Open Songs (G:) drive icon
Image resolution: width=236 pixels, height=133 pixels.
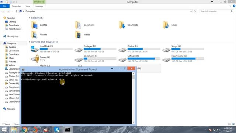coord(166,50)
